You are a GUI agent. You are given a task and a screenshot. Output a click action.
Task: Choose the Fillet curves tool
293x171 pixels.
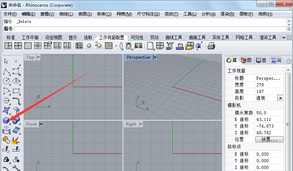[16, 101]
